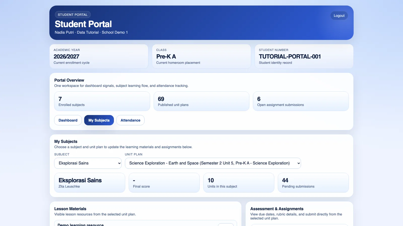Log out using the Logout button

click(x=339, y=16)
